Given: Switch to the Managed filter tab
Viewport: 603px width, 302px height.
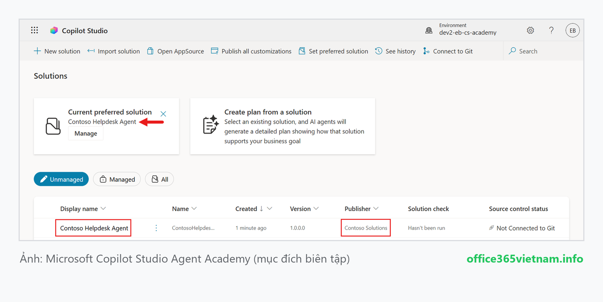Looking at the screenshot, I should 117,179.
